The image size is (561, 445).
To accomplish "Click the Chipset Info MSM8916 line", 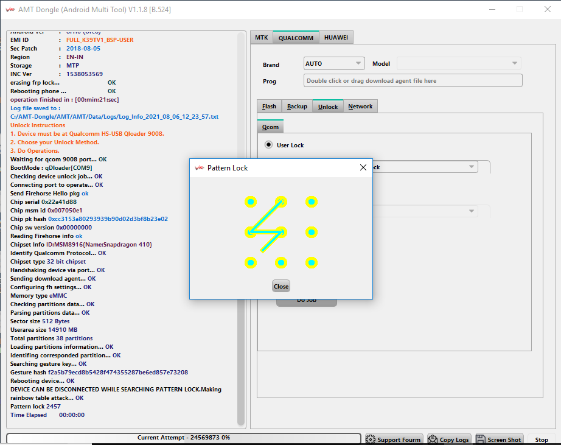I will 81,245.
